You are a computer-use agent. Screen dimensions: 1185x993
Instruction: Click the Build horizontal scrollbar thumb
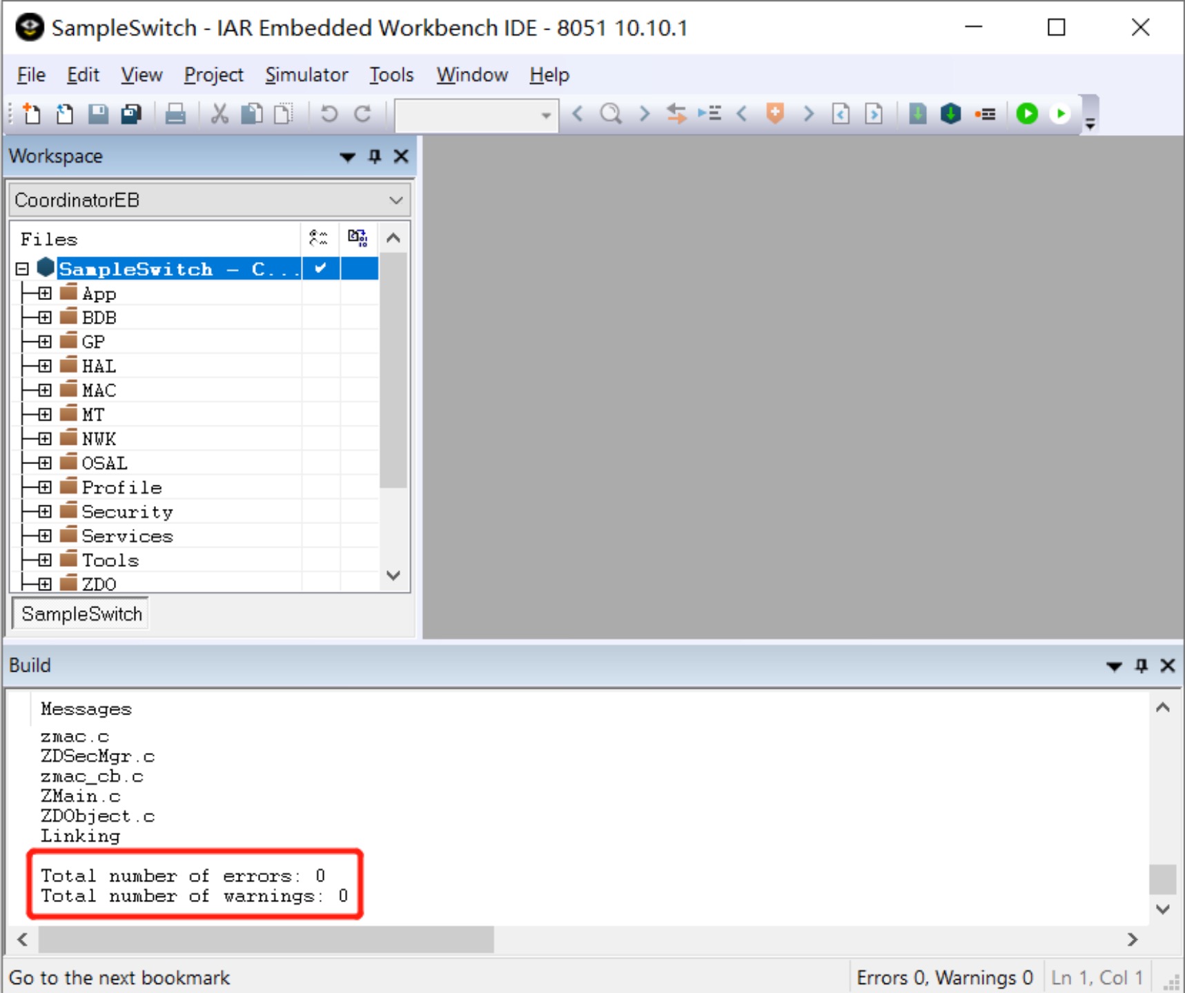click(266, 939)
